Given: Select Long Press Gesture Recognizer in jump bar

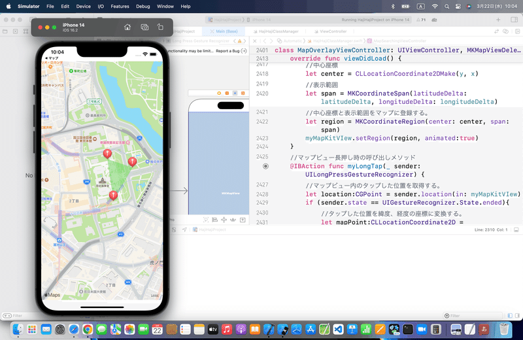Looking at the screenshot, I should [198, 41].
